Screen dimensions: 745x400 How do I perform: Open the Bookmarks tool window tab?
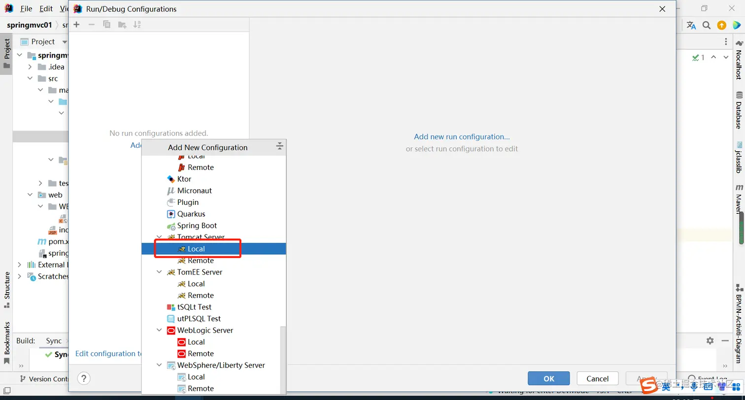click(6, 343)
